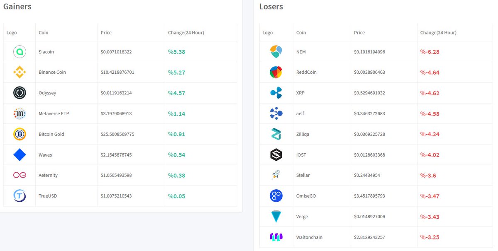Viewport: 498px width, 251px height.
Task: Click the Verge logo icon
Action: pos(277,217)
